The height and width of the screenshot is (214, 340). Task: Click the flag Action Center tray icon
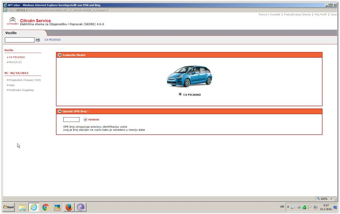[x=310, y=207]
